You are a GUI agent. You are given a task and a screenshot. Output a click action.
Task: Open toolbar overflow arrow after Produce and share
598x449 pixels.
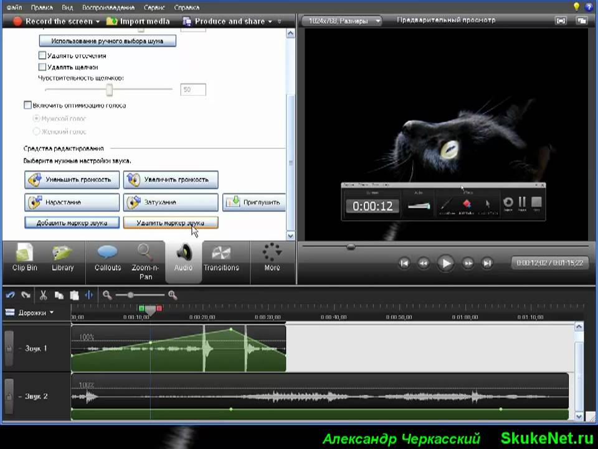coord(280,21)
